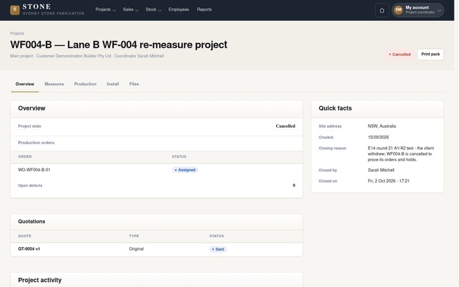Go to Employees page

178,10
